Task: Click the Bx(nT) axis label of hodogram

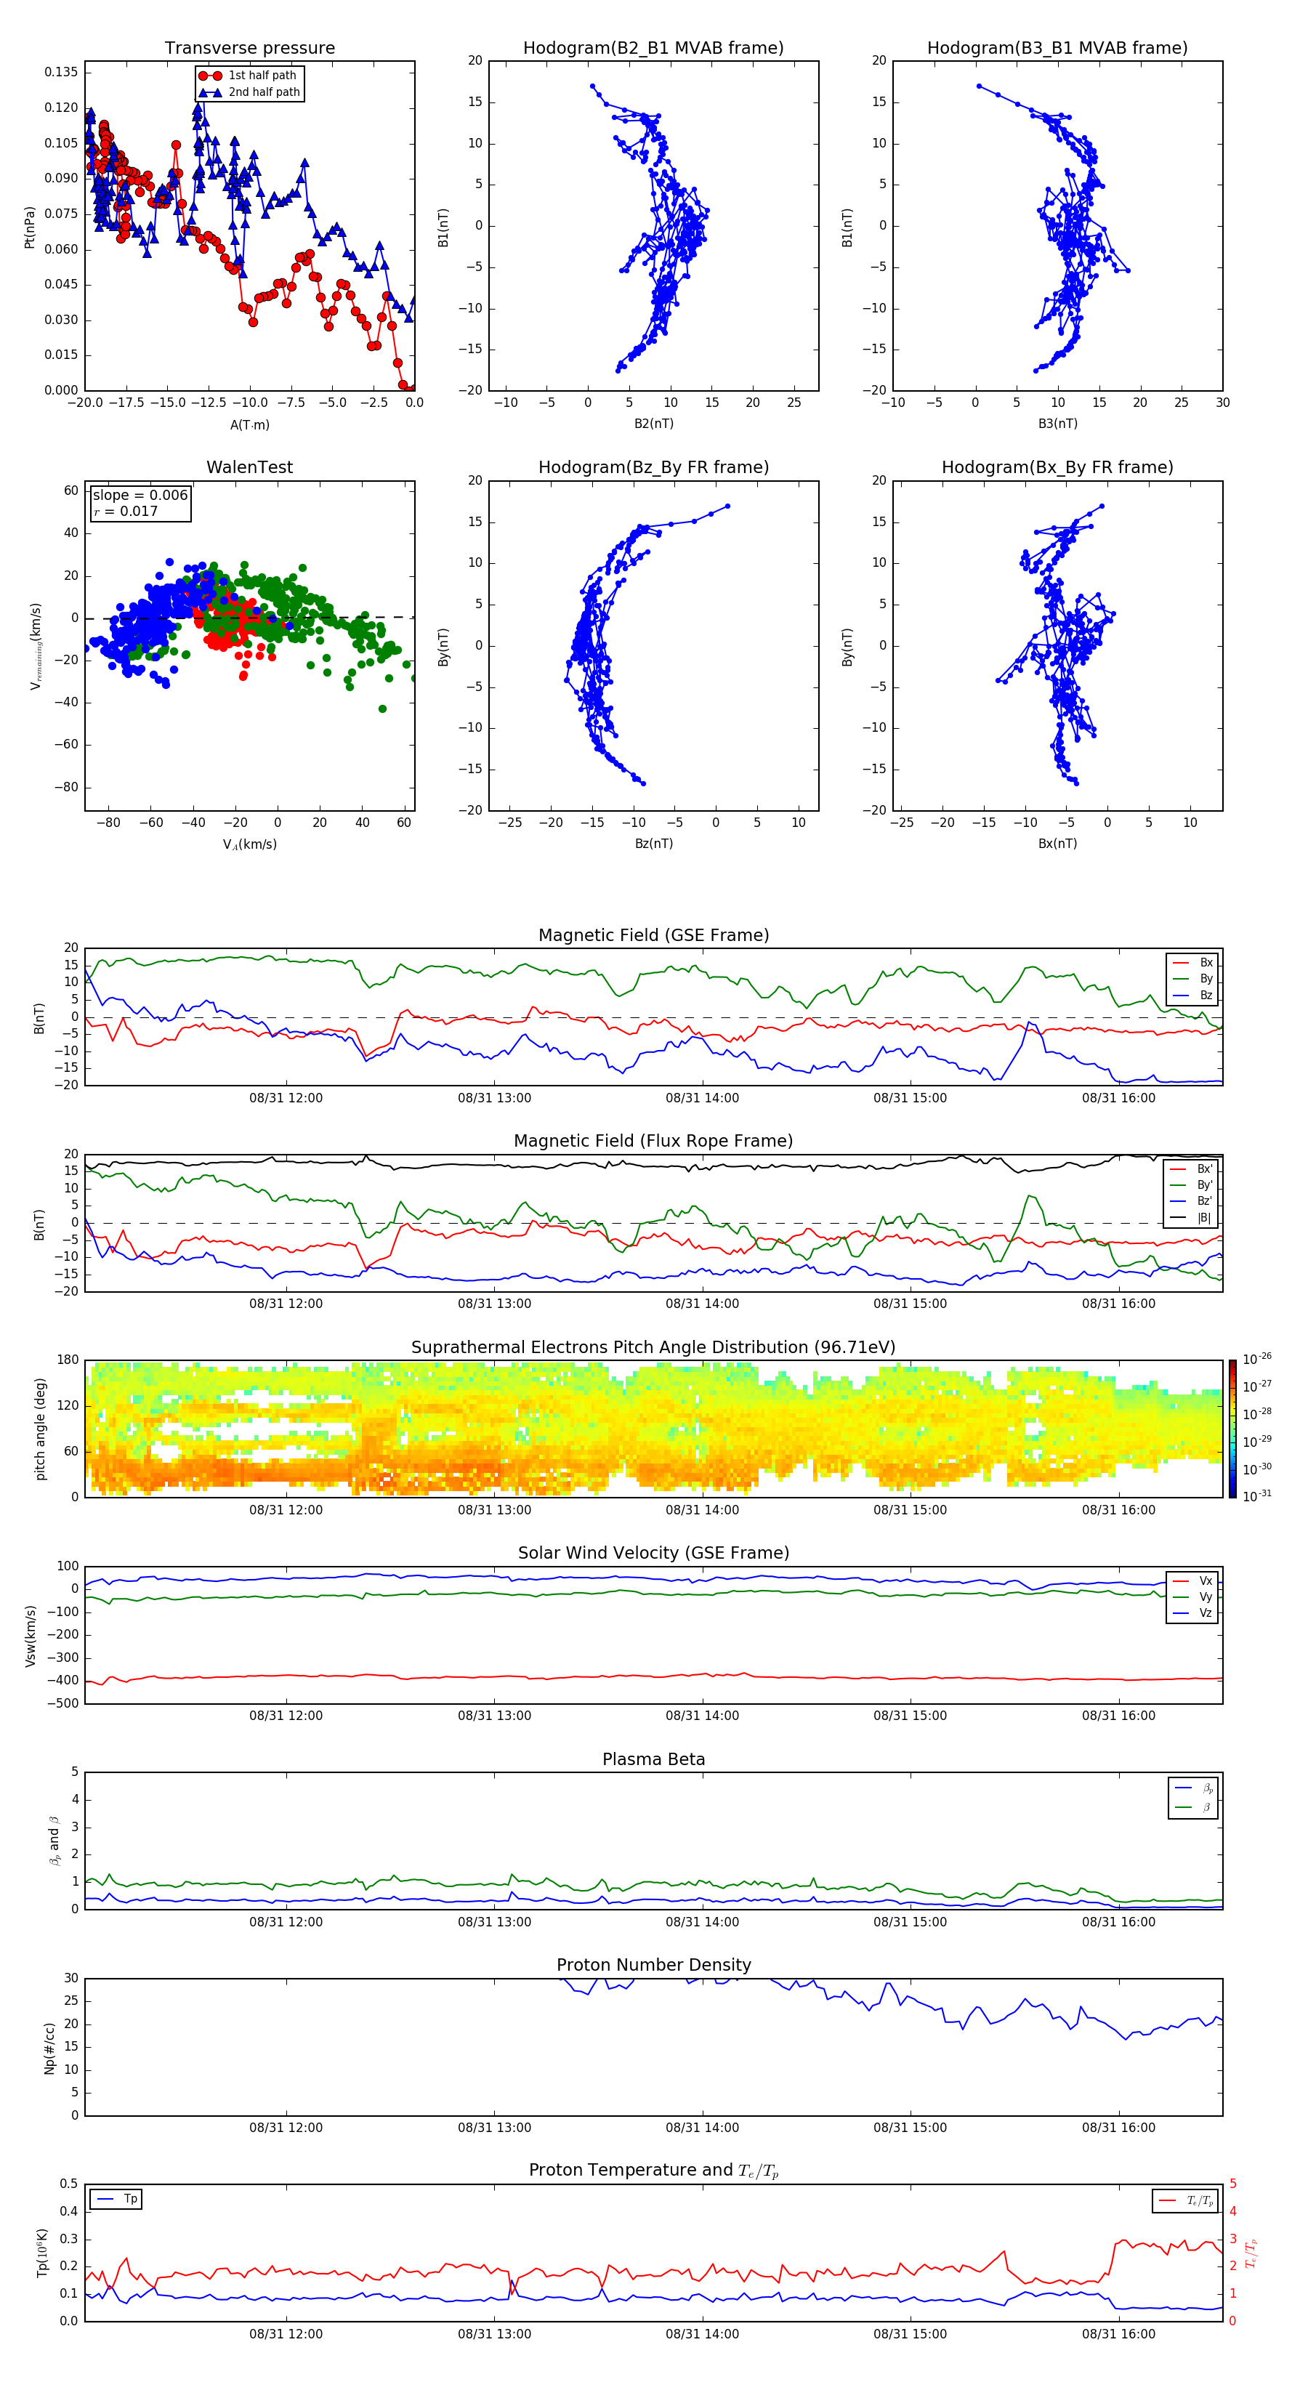Action: (x=1057, y=844)
